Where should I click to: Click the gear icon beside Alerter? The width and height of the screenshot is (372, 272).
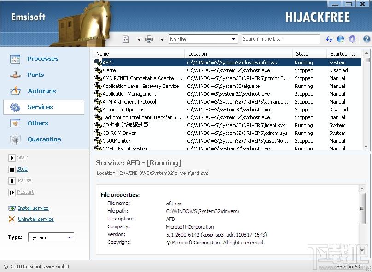[x=98, y=70]
